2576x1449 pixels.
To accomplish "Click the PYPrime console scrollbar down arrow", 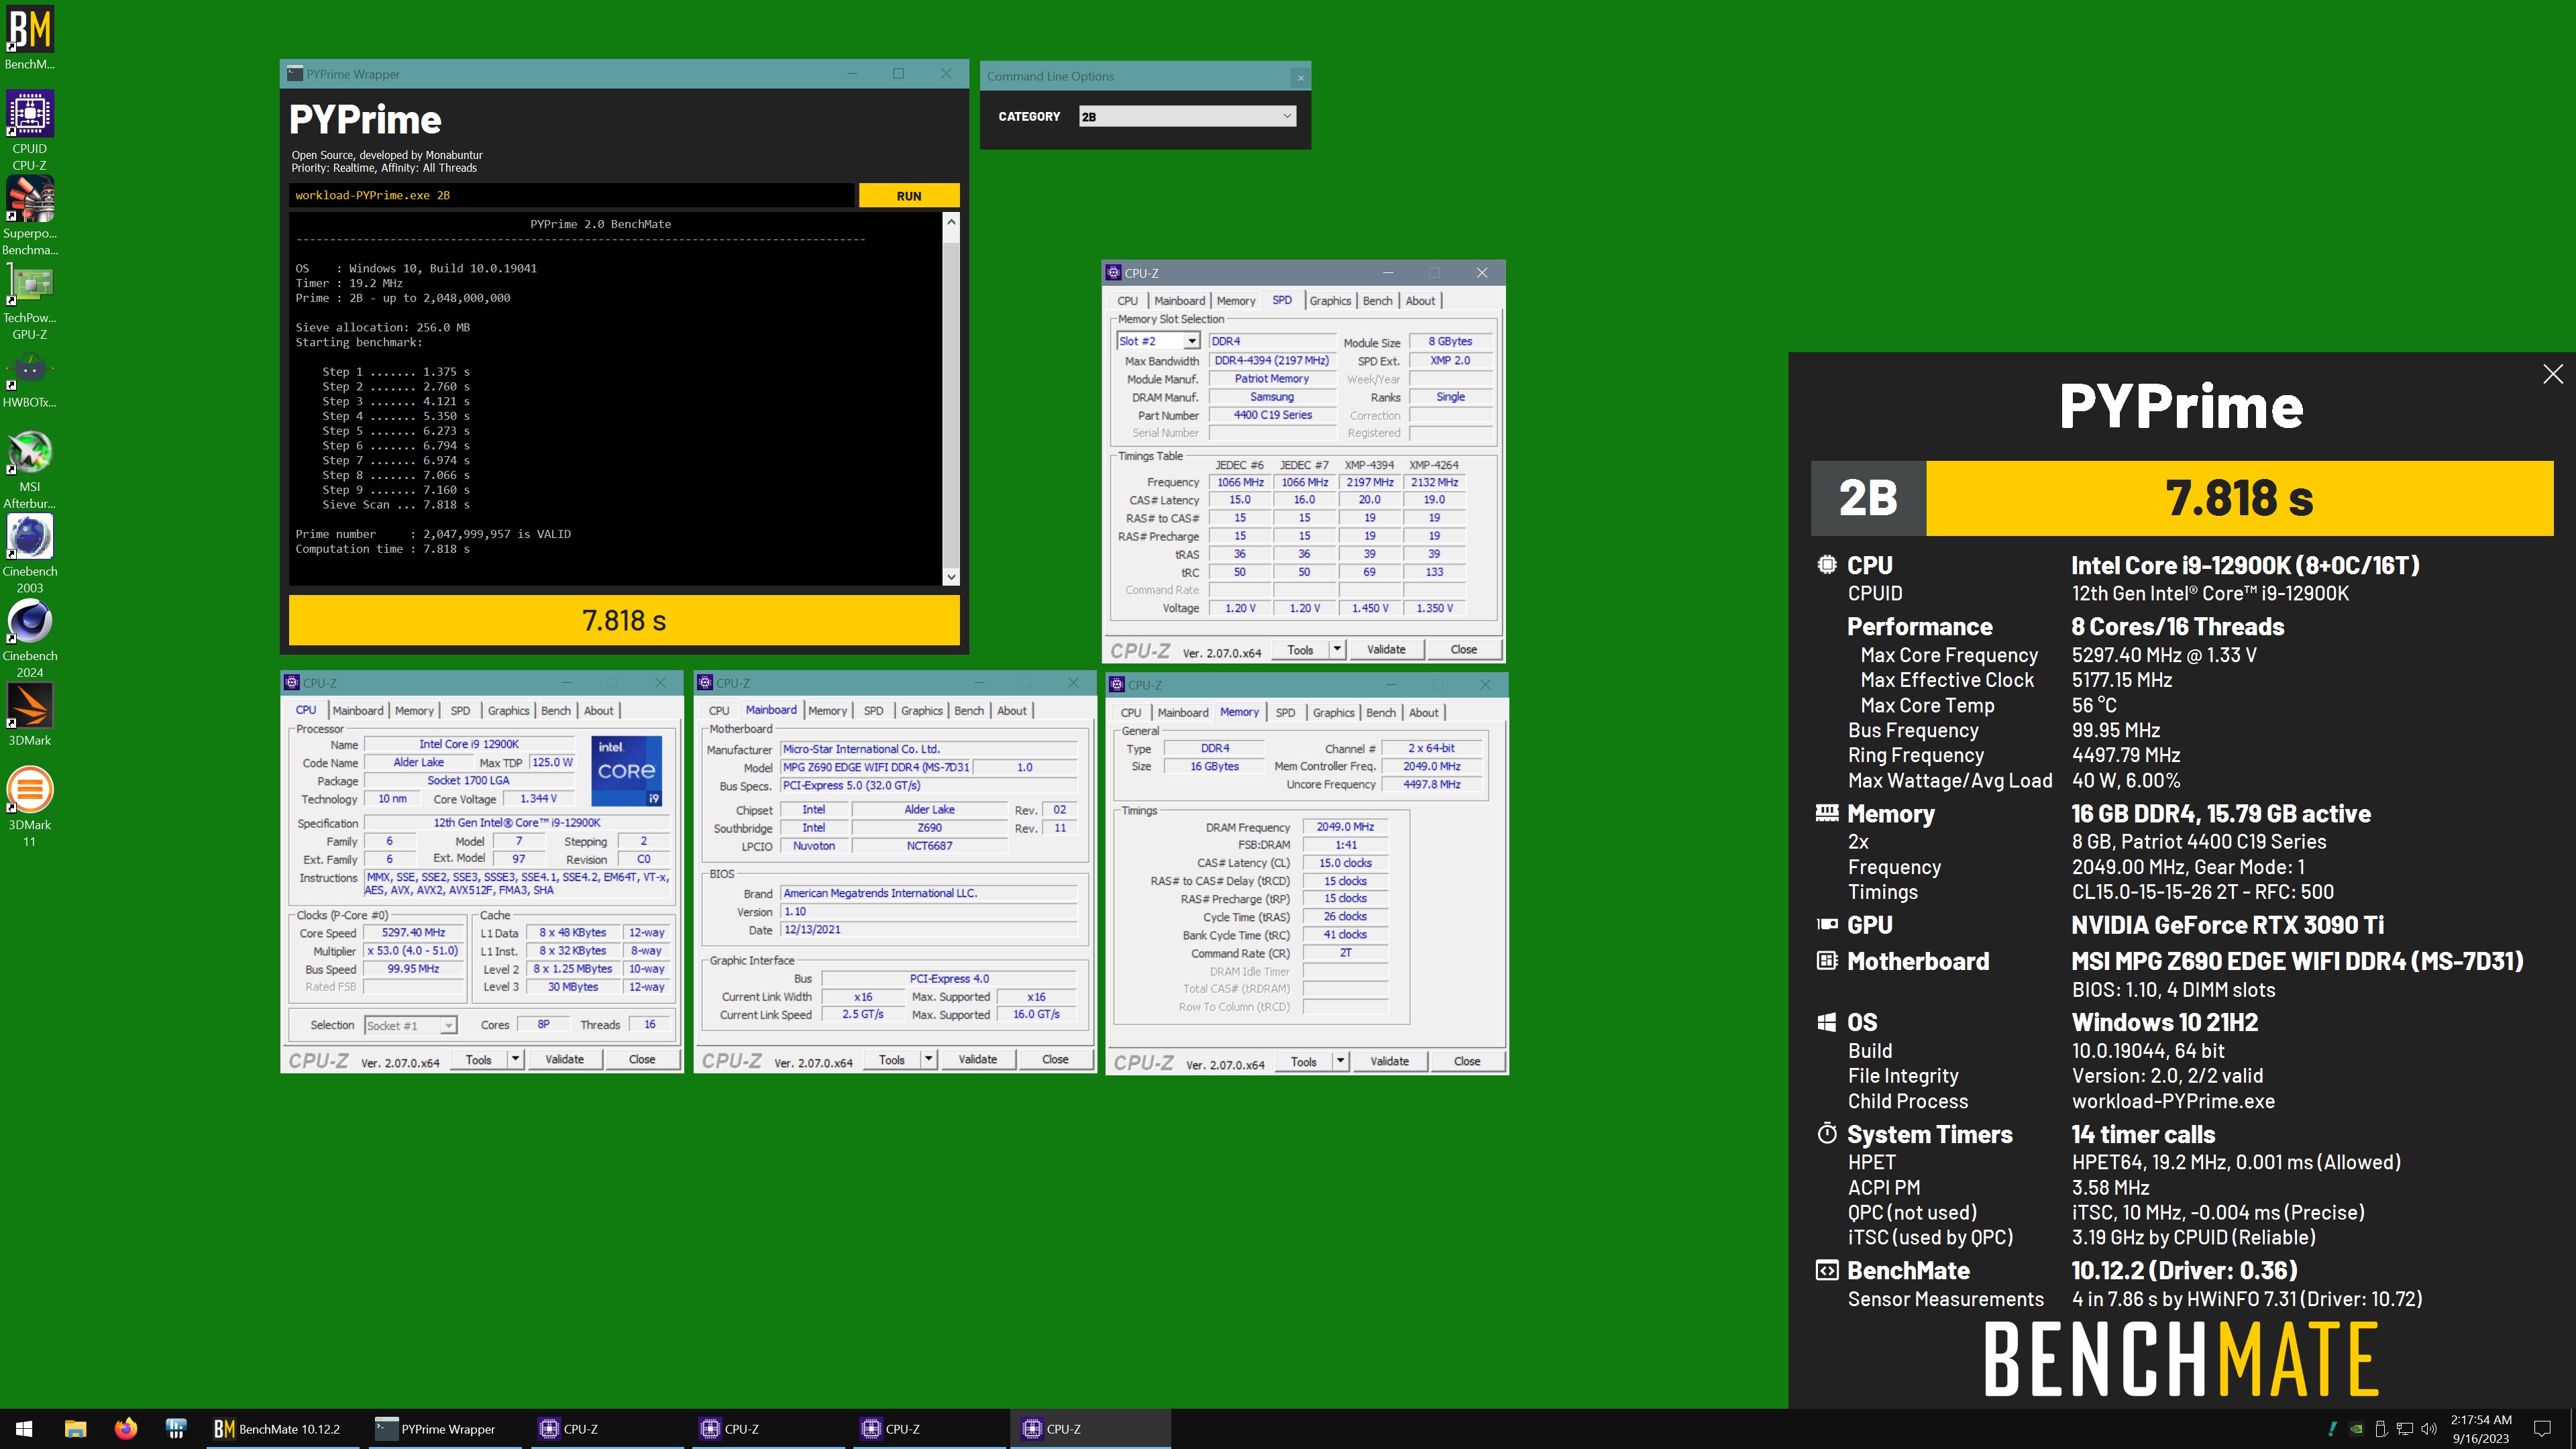I will point(951,577).
